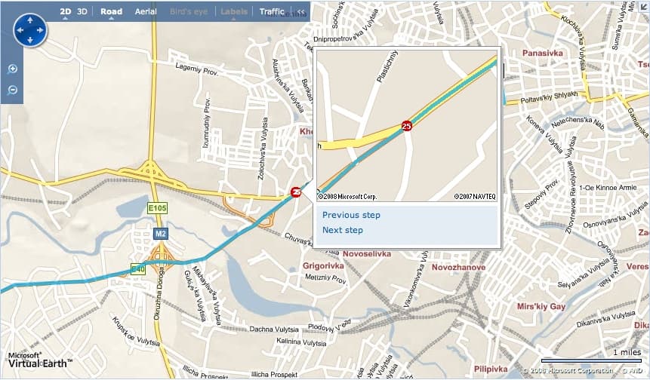Image resolution: width=650 pixels, height=380 pixels.
Task: Zoom in with magnifier plus icon
Action: click(12, 69)
